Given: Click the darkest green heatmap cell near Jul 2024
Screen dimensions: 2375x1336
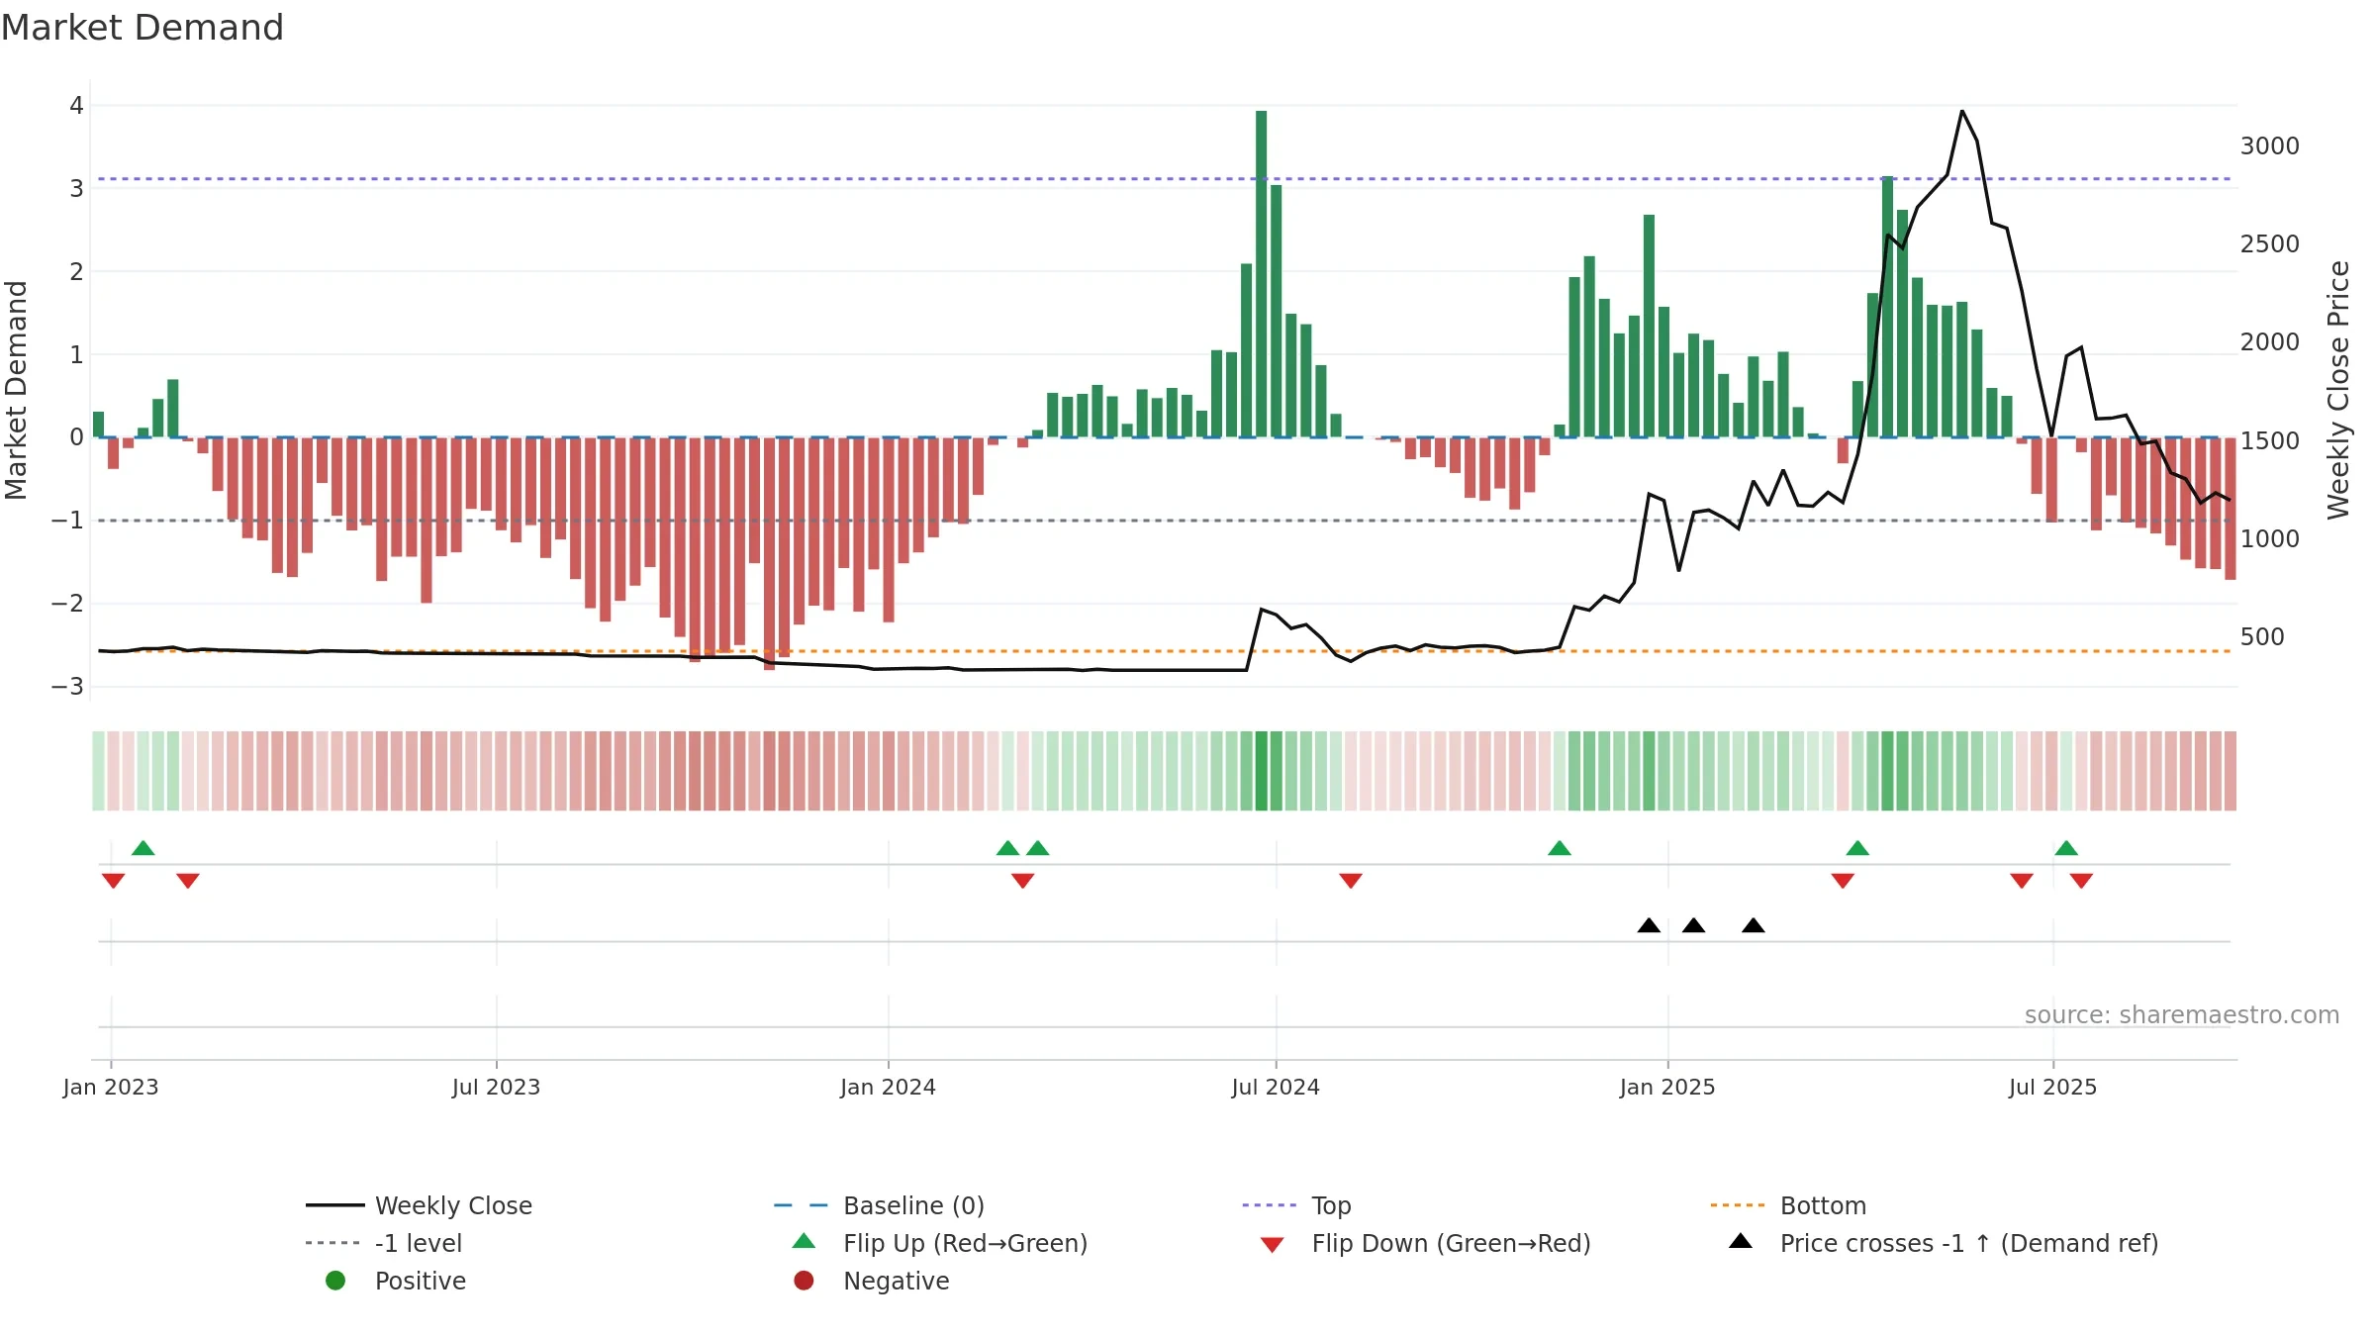Looking at the screenshot, I should [1262, 771].
